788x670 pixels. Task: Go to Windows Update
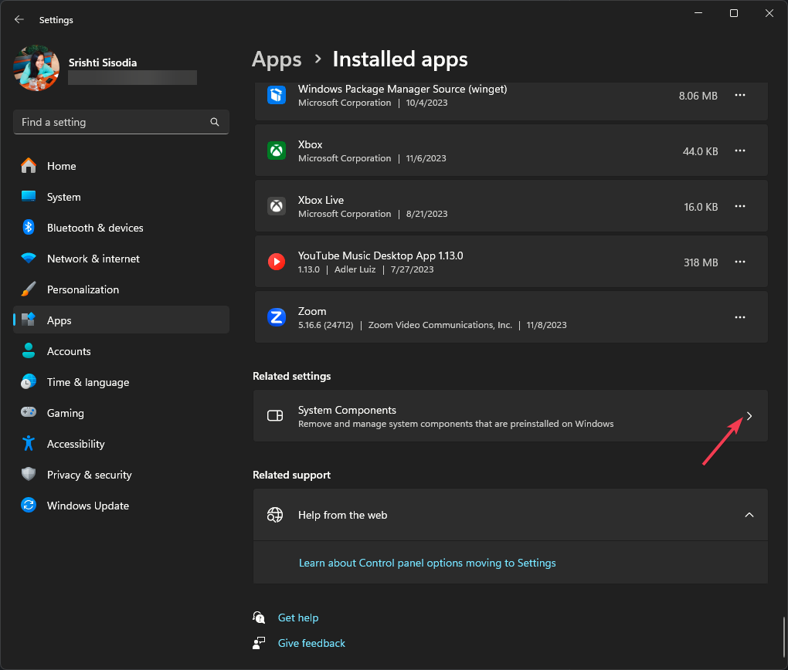coord(121,506)
